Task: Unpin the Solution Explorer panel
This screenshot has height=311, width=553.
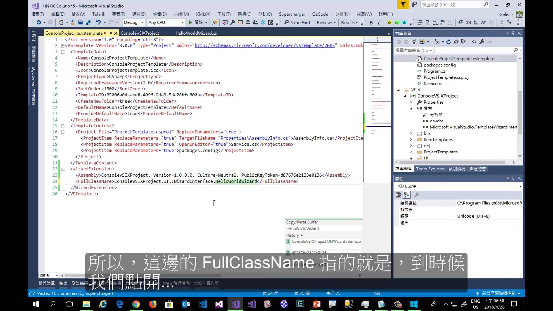Action: pyautogui.click(x=513, y=33)
